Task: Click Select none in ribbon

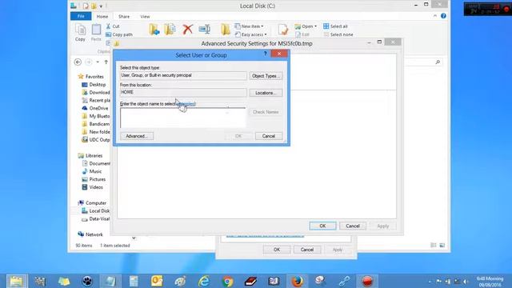Action: [x=338, y=34]
